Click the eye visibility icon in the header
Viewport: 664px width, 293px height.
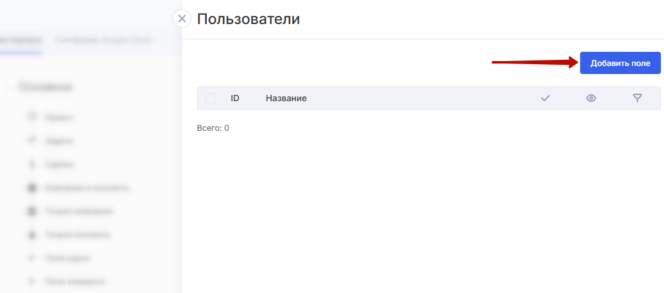pos(591,98)
